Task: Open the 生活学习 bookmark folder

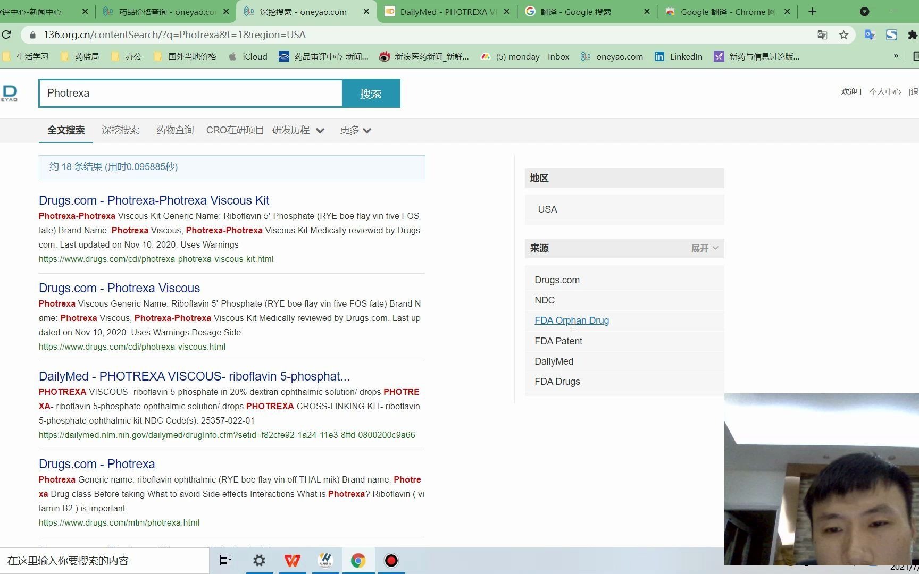Action: [26, 56]
